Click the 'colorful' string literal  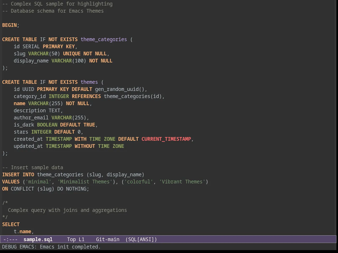click(x=139, y=182)
